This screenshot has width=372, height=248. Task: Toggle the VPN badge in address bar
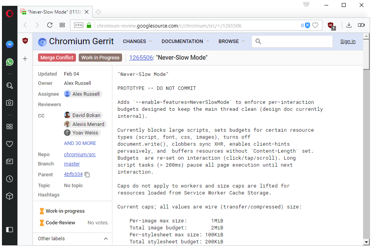[79, 25]
